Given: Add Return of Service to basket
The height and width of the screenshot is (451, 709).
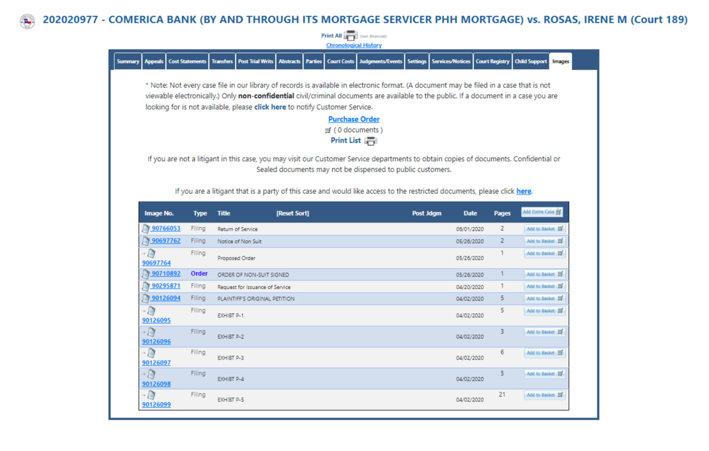Looking at the screenshot, I should (x=544, y=229).
